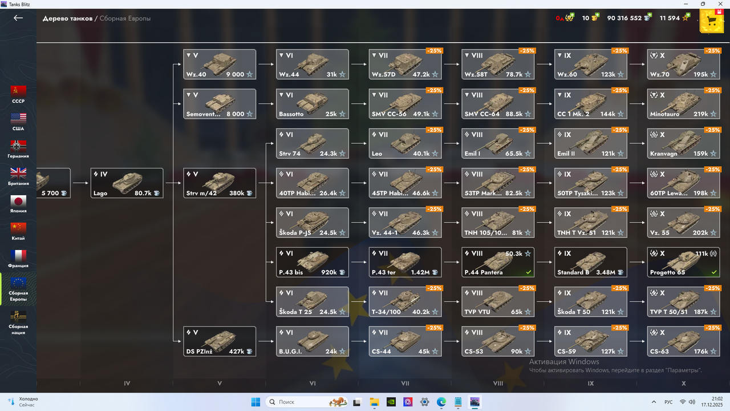This screenshot has height=411, width=730.
Task: Open the Холодно weather widget
Action: (23, 402)
